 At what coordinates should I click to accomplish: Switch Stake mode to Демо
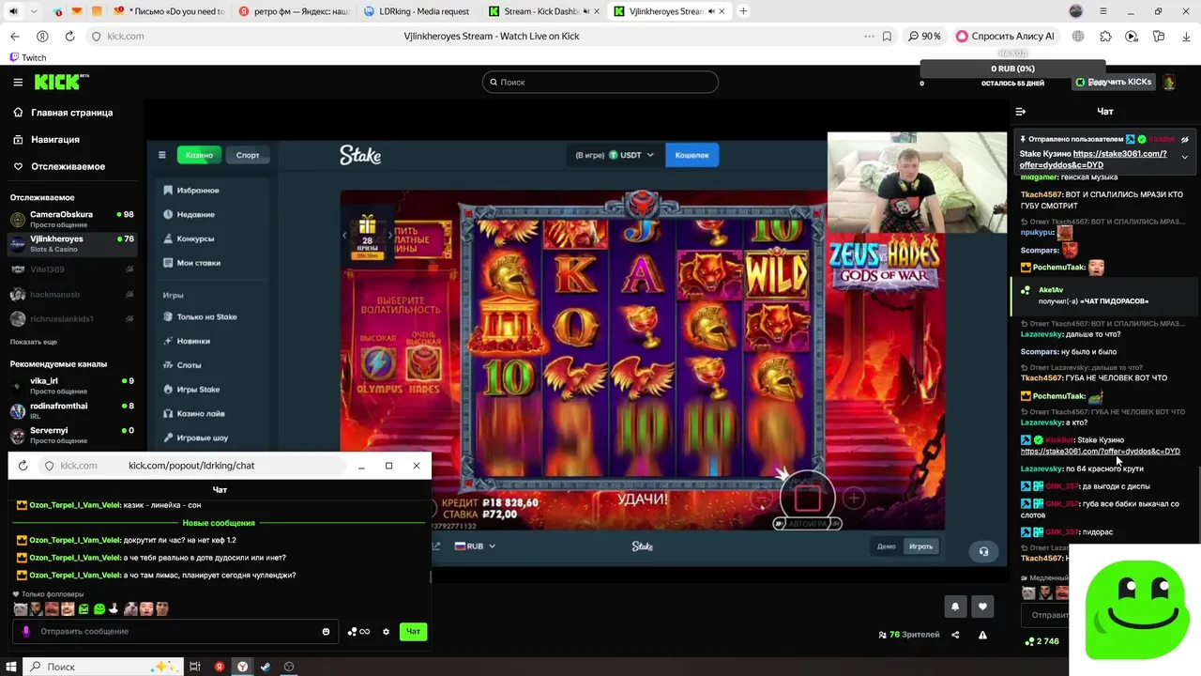pos(886,546)
